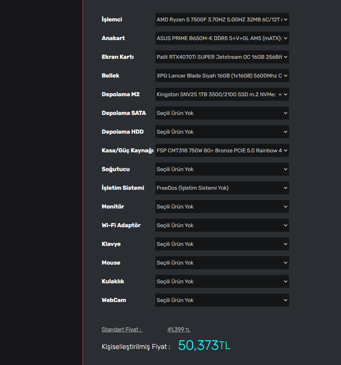Click the WebCam row label
The image size is (341, 365).
(114, 300)
